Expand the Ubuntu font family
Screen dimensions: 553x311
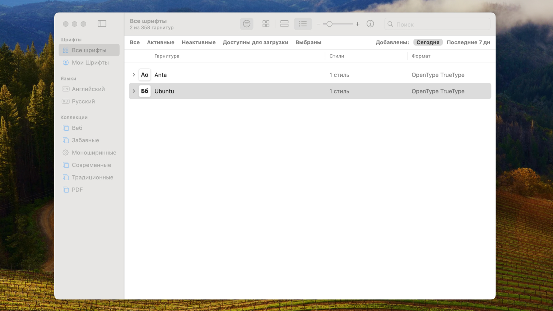point(134,91)
